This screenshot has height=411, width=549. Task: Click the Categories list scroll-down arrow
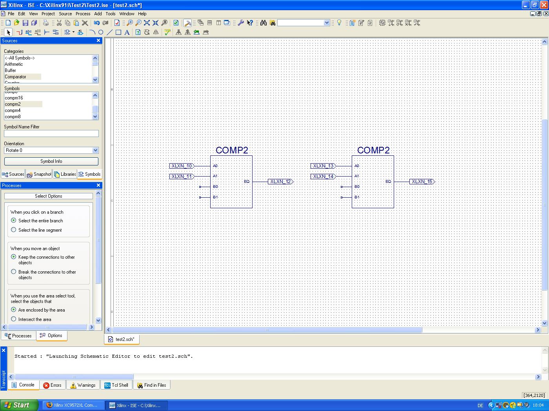[95, 79]
